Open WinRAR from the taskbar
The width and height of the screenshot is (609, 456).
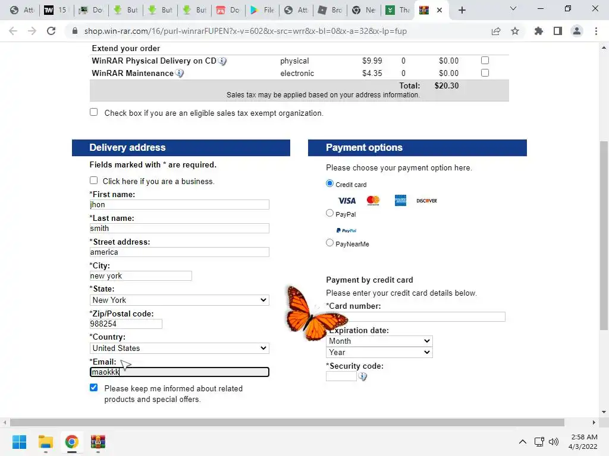pyautogui.click(x=98, y=442)
